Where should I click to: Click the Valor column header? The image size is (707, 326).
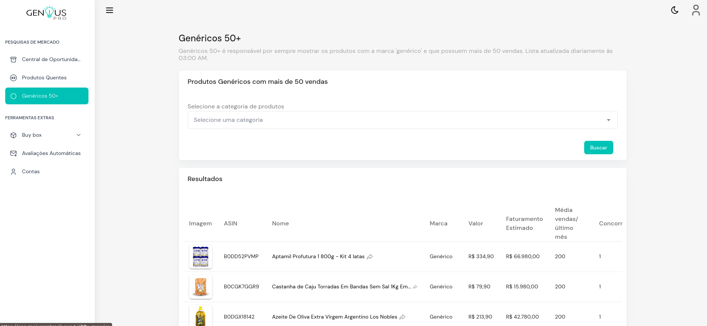tap(476, 224)
